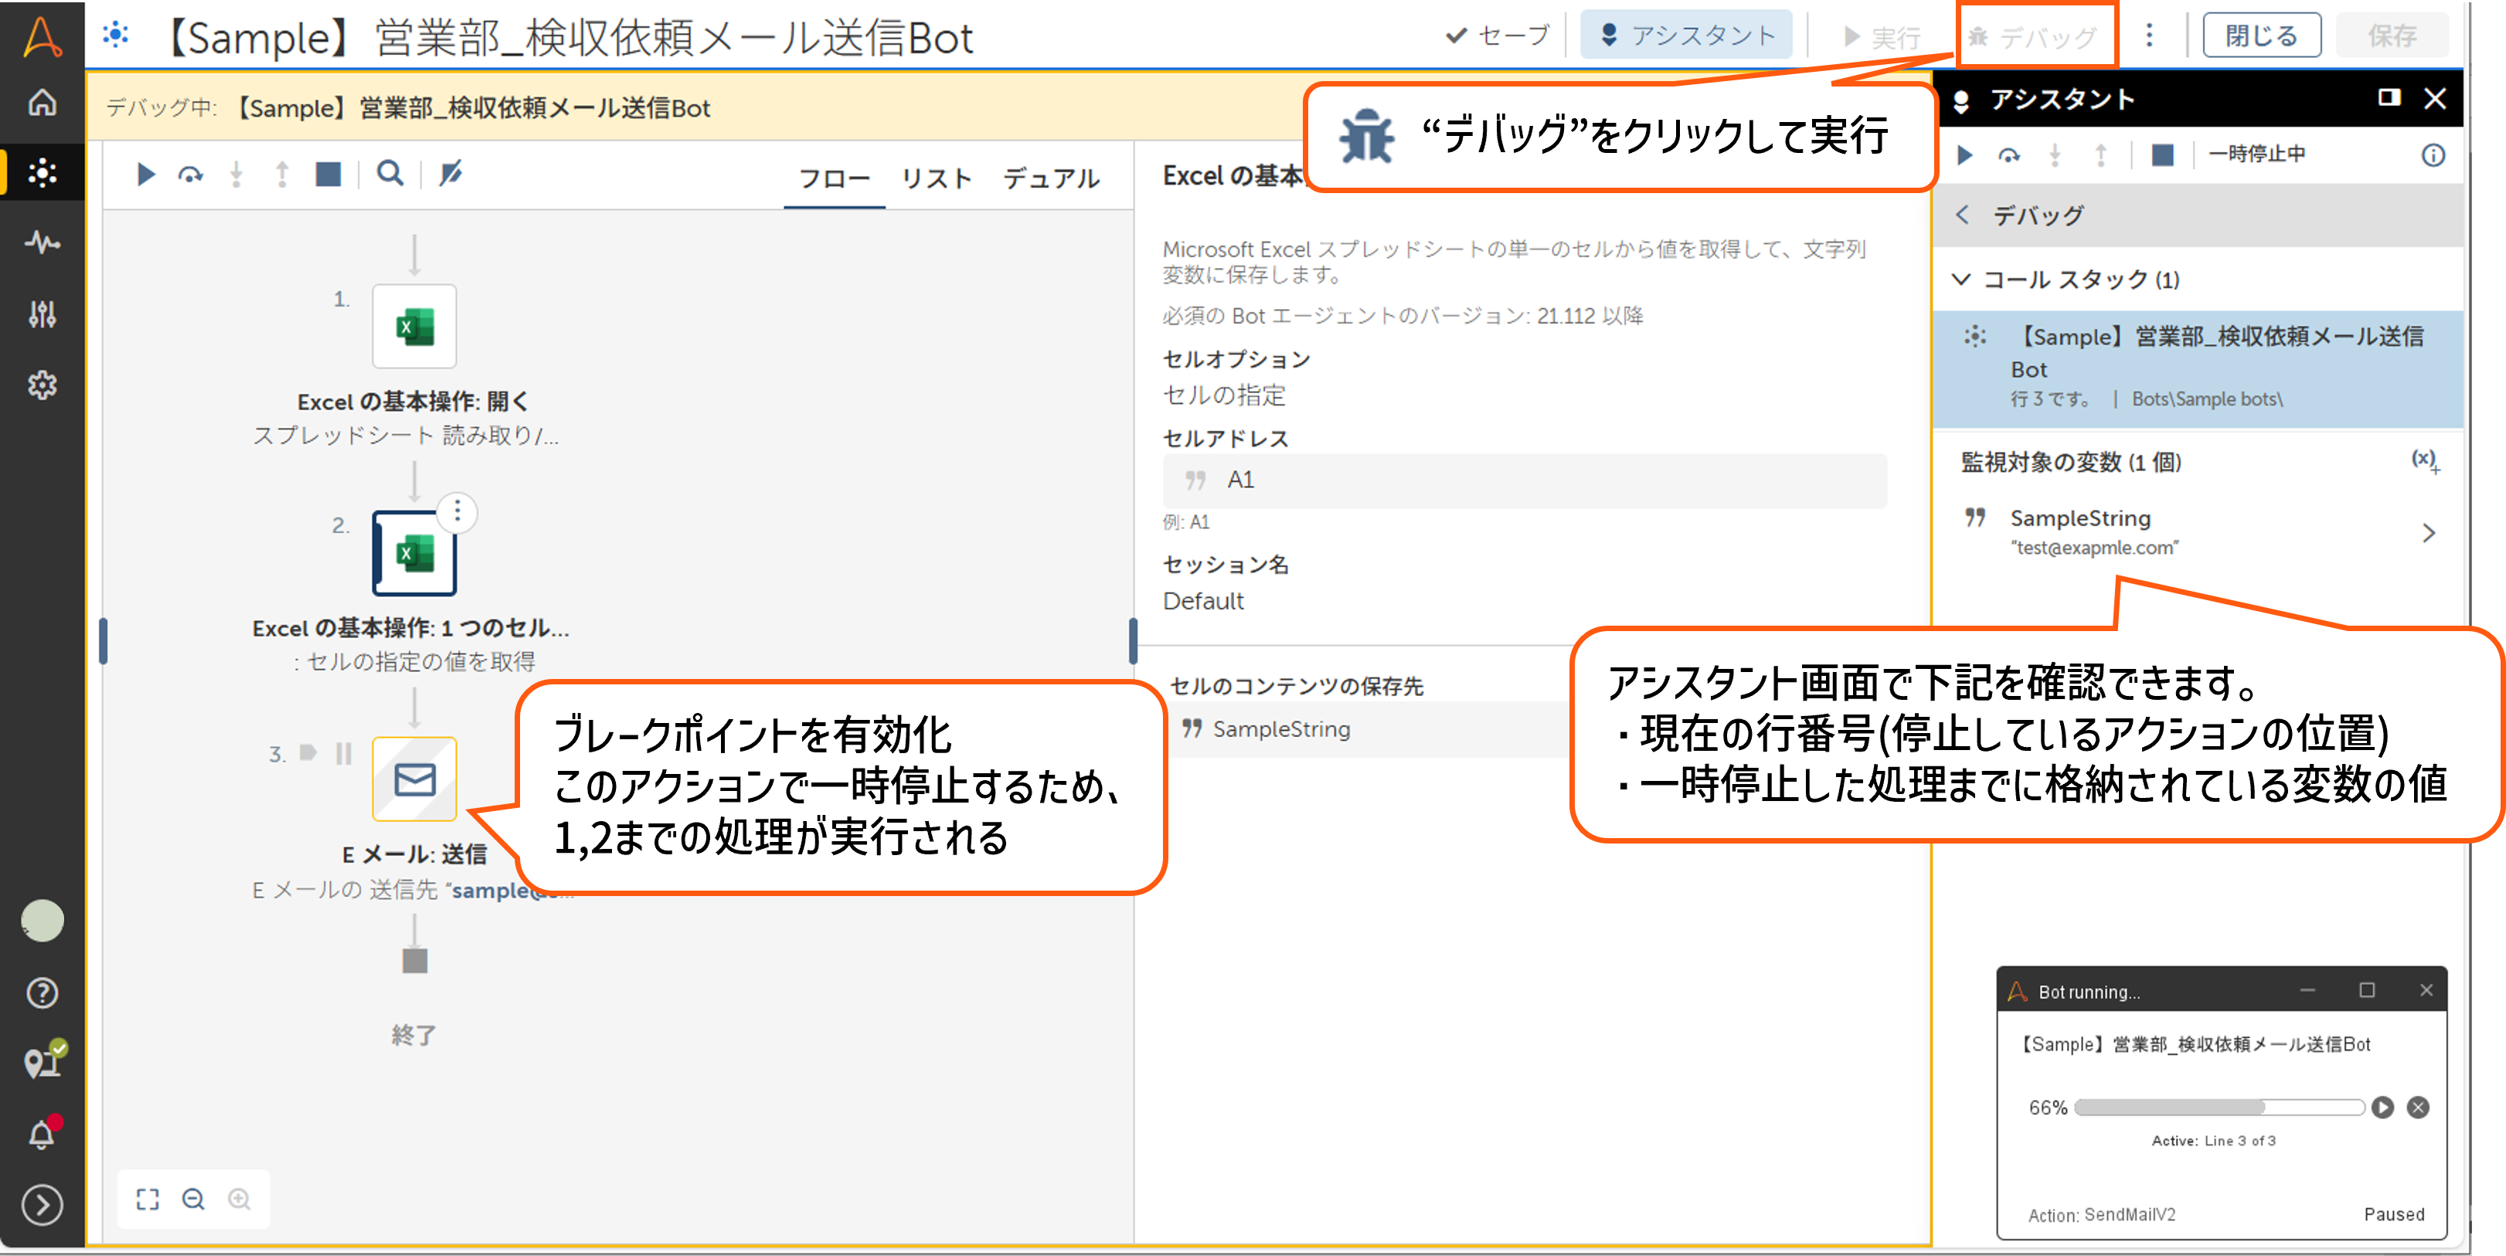The width and height of the screenshot is (2506, 1256).
Task: Click the アシスタント button in header
Action: pos(1686,36)
